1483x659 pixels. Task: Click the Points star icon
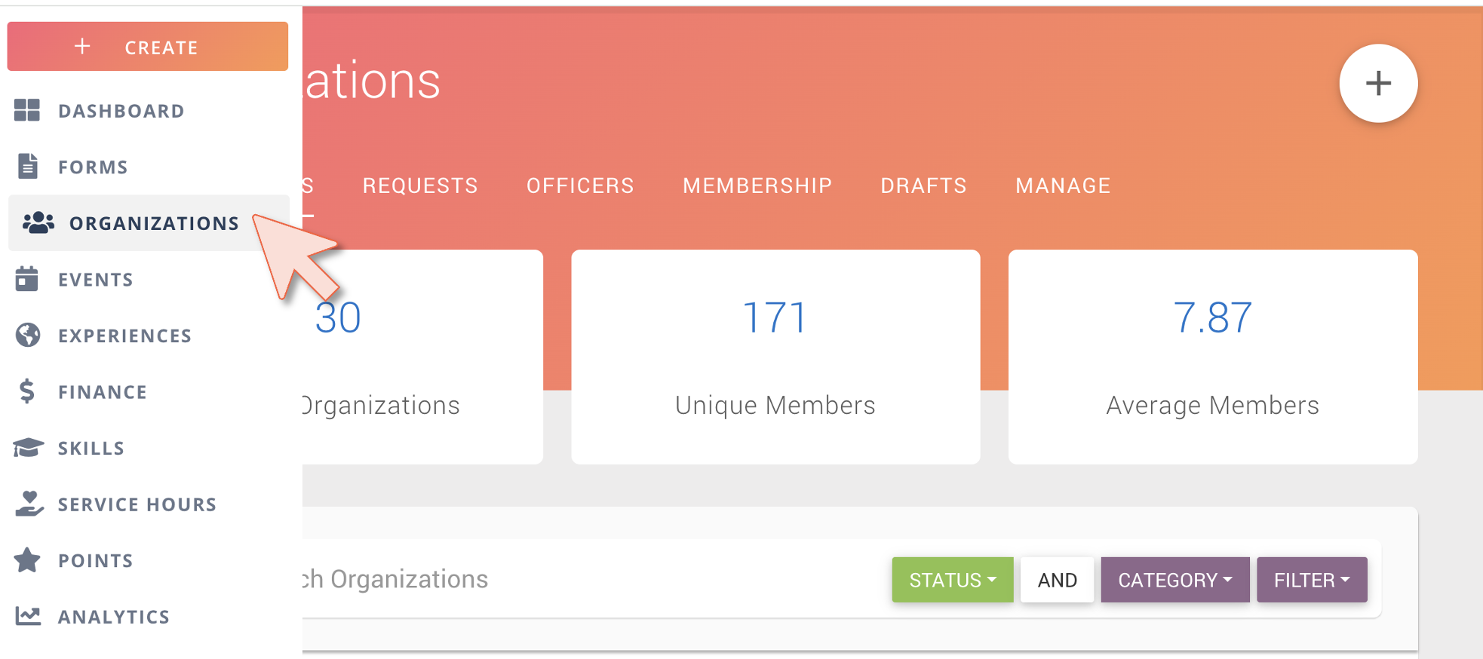tap(27, 559)
